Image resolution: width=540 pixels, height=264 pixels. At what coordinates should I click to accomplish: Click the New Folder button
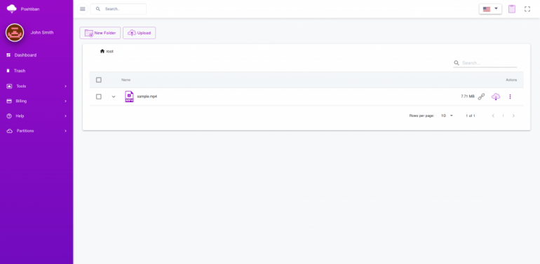(100, 33)
